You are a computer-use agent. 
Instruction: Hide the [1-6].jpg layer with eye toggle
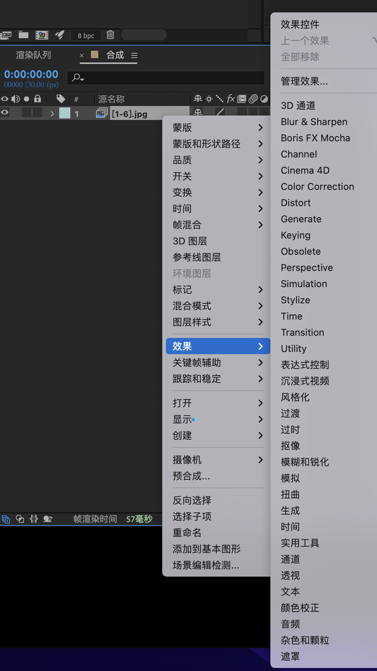point(5,112)
